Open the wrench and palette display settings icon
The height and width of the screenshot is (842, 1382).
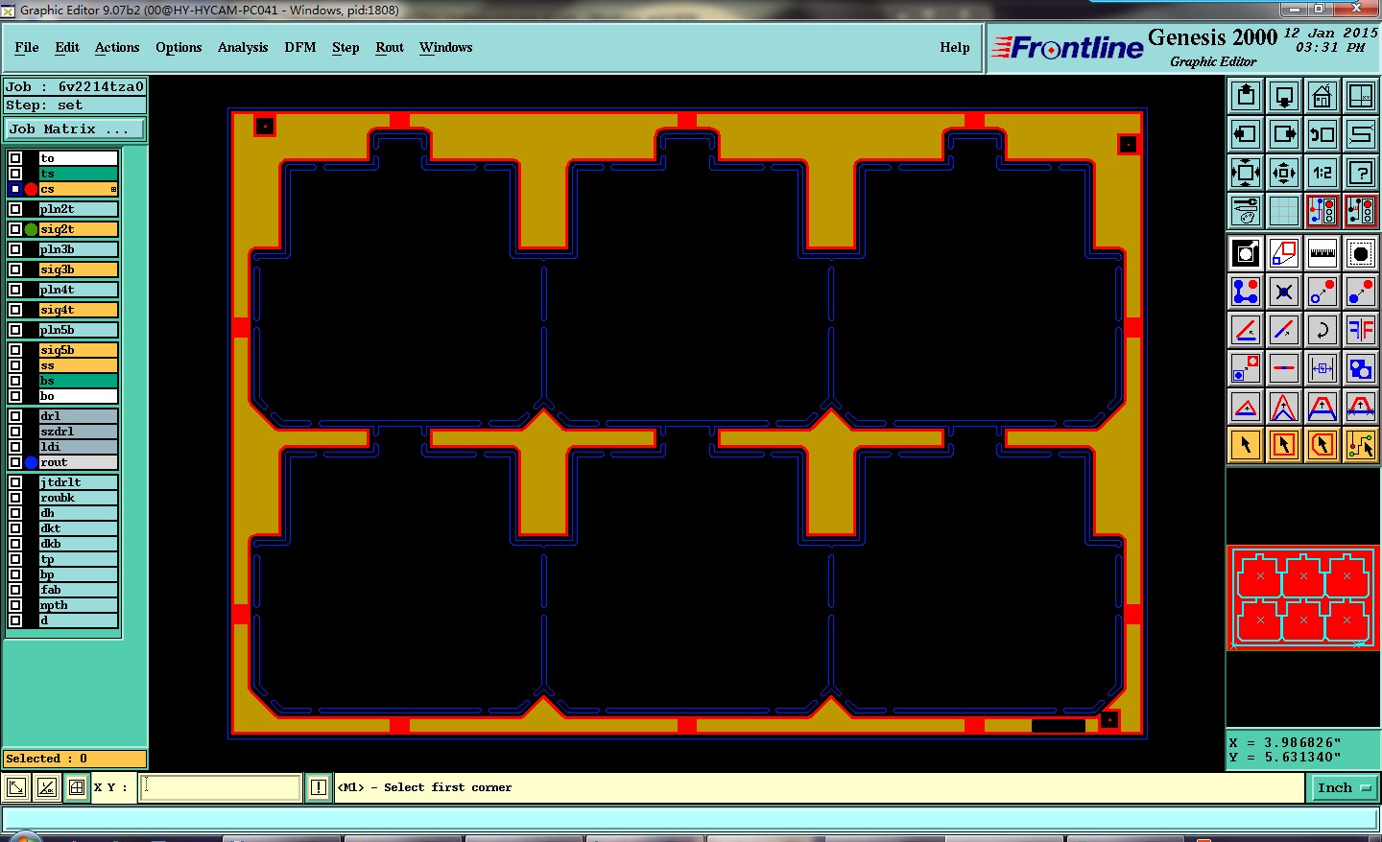1246,211
